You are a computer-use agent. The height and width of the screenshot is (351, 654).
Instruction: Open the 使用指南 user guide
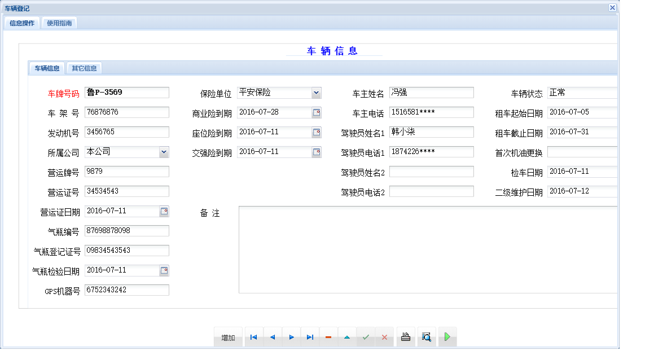[59, 23]
